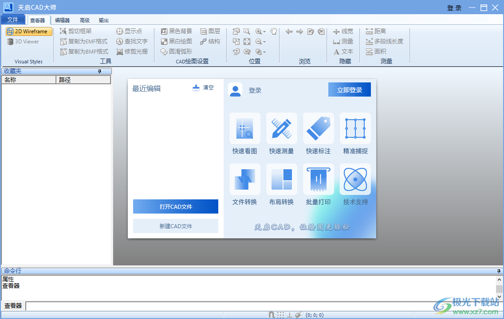Expand the zoom-in dropdown arrow
The height and width of the screenshot is (319, 504).
(x=264, y=32)
